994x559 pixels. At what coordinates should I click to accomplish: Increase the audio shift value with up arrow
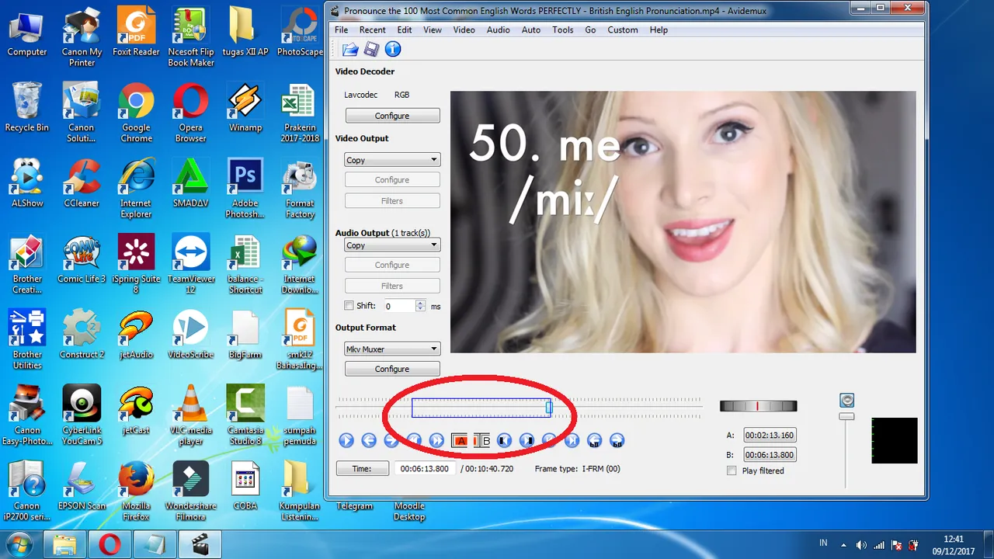[420, 303]
